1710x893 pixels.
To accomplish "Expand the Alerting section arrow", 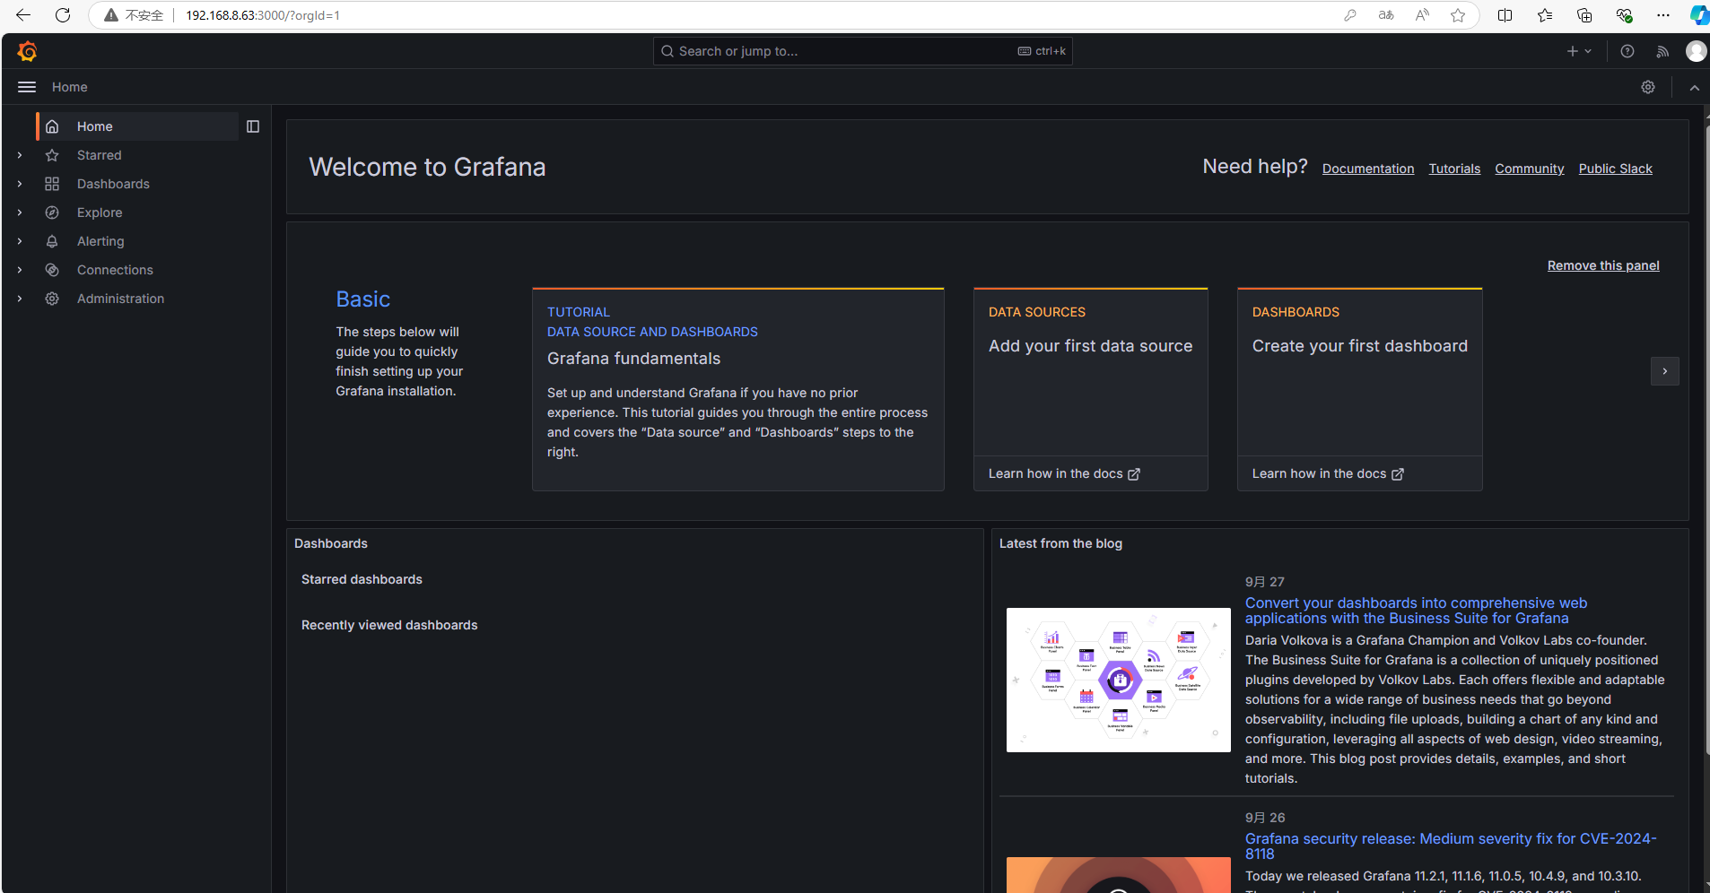I will pos(20,241).
